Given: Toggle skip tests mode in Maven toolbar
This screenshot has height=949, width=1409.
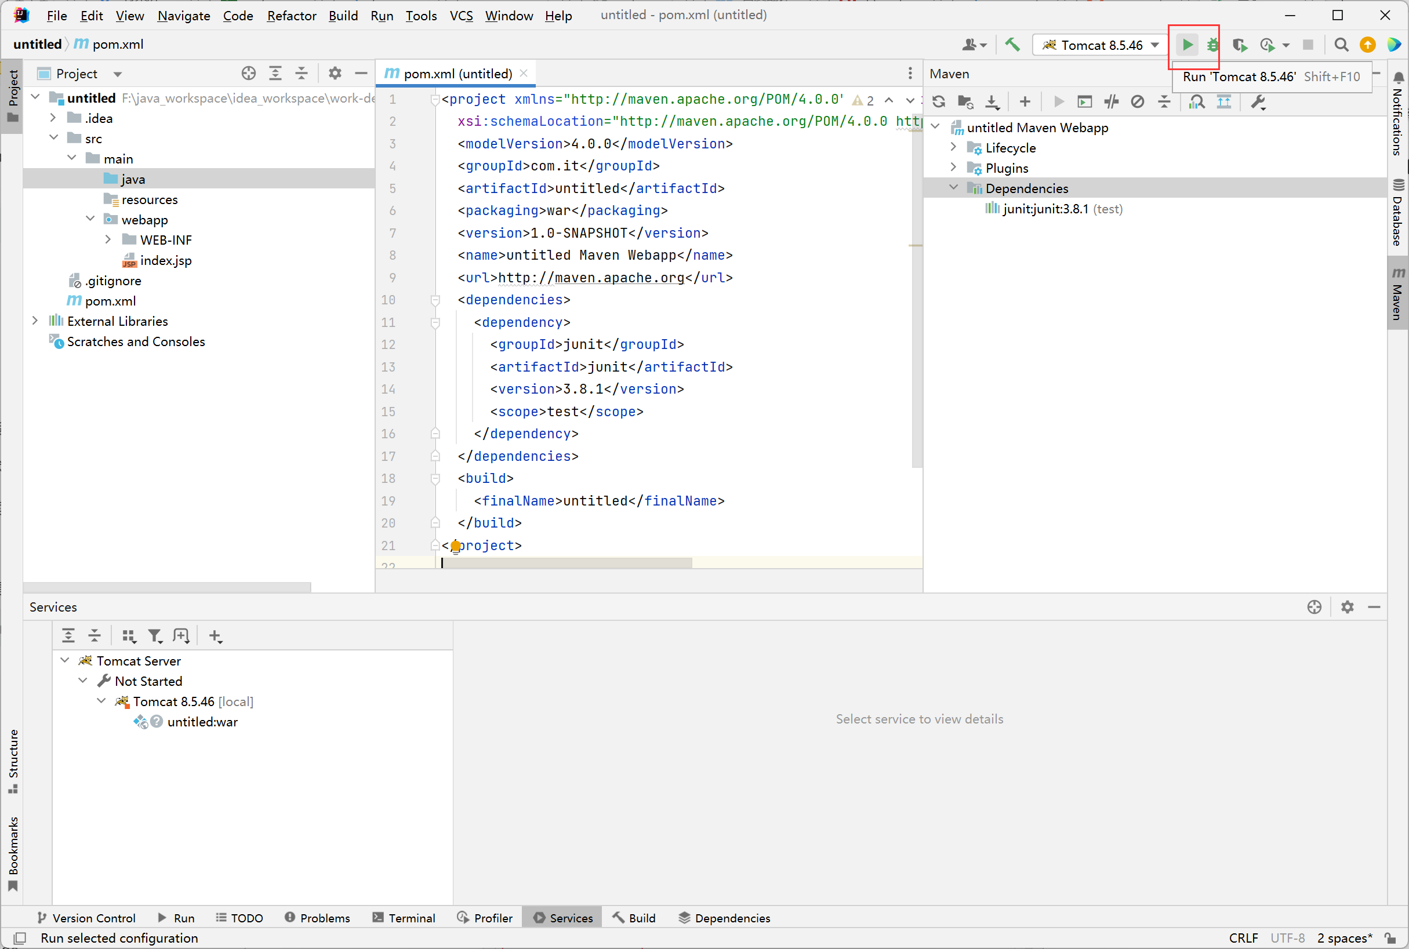Looking at the screenshot, I should [1137, 101].
